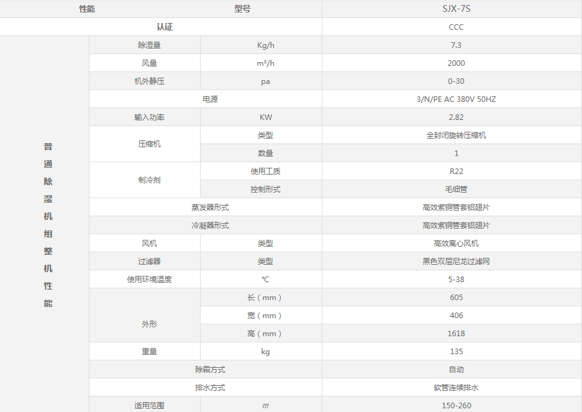
Task: Click the 认证 row label
Action: point(165,27)
